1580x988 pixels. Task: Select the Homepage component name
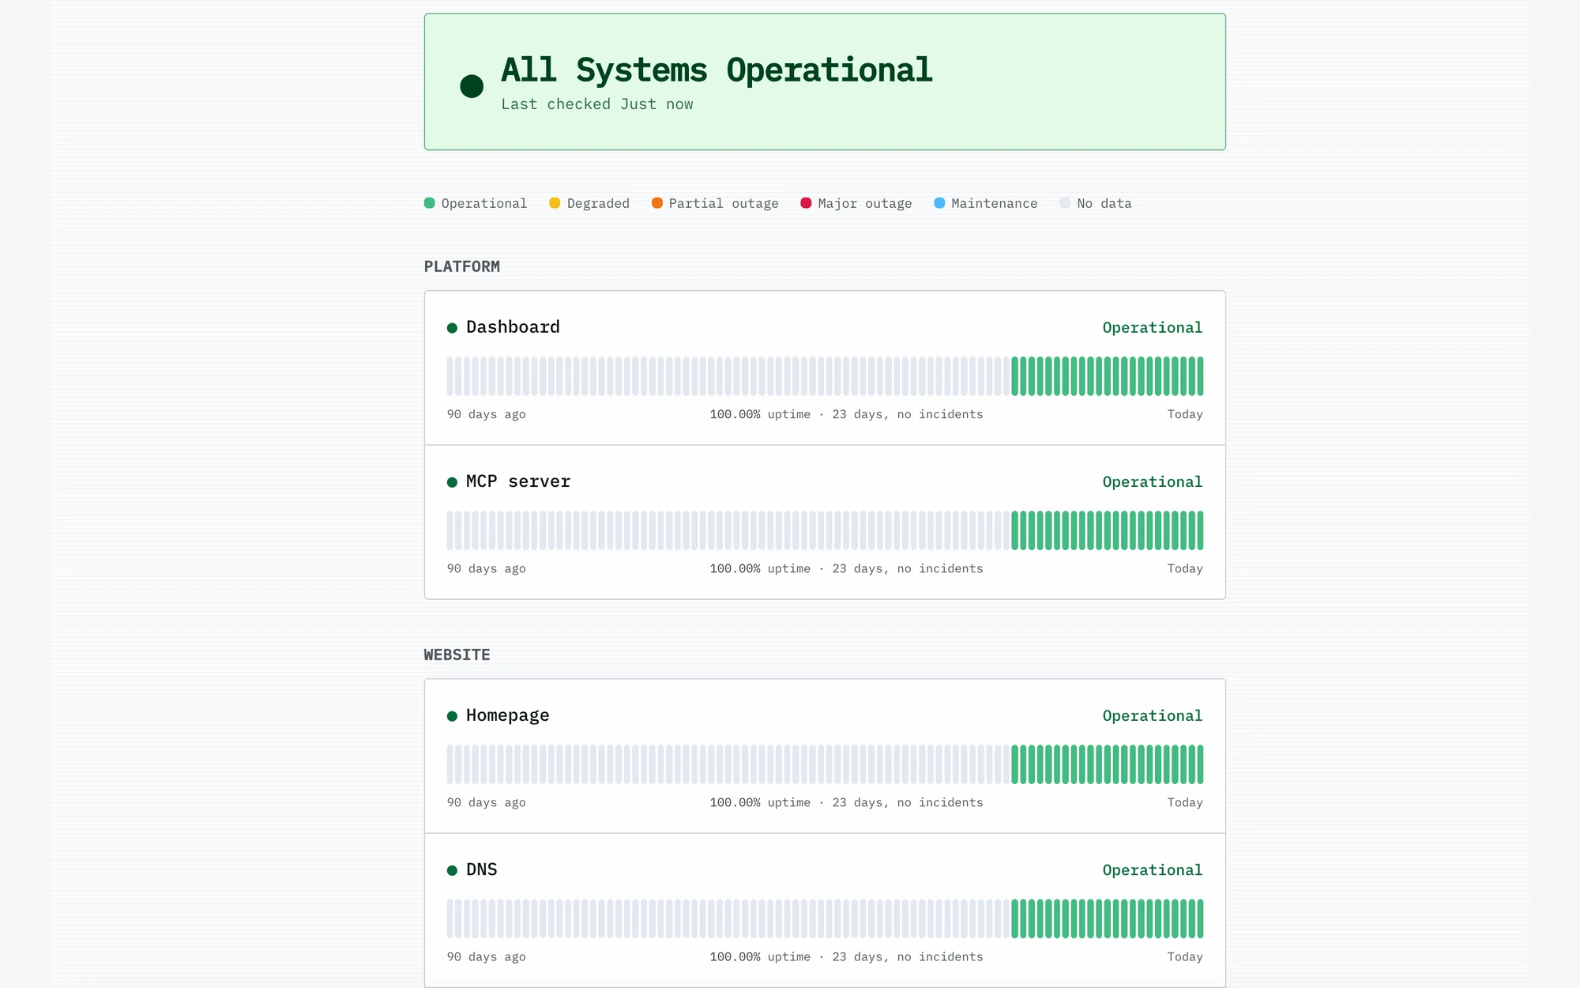click(507, 715)
